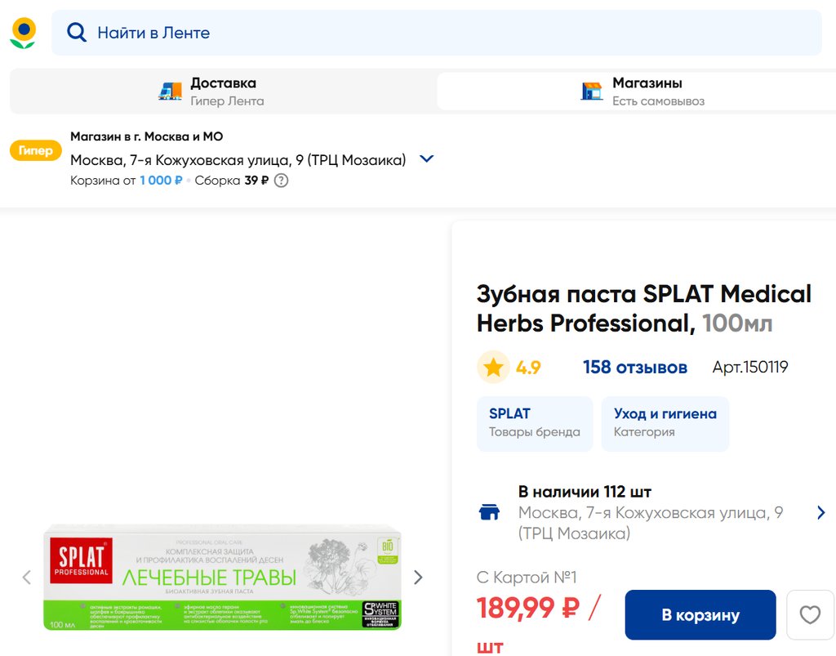This screenshot has height=656, width=836.
Task: Click 'Магазин в г. Москва и МО' label
Action: pyautogui.click(x=147, y=136)
